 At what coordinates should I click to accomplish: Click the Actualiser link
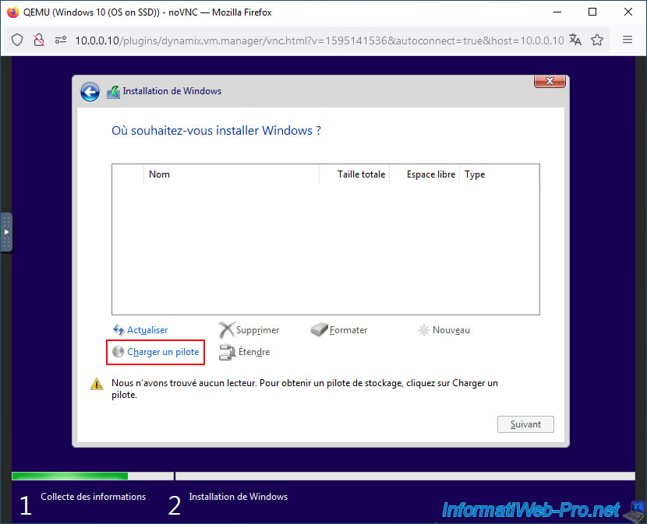(147, 330)
